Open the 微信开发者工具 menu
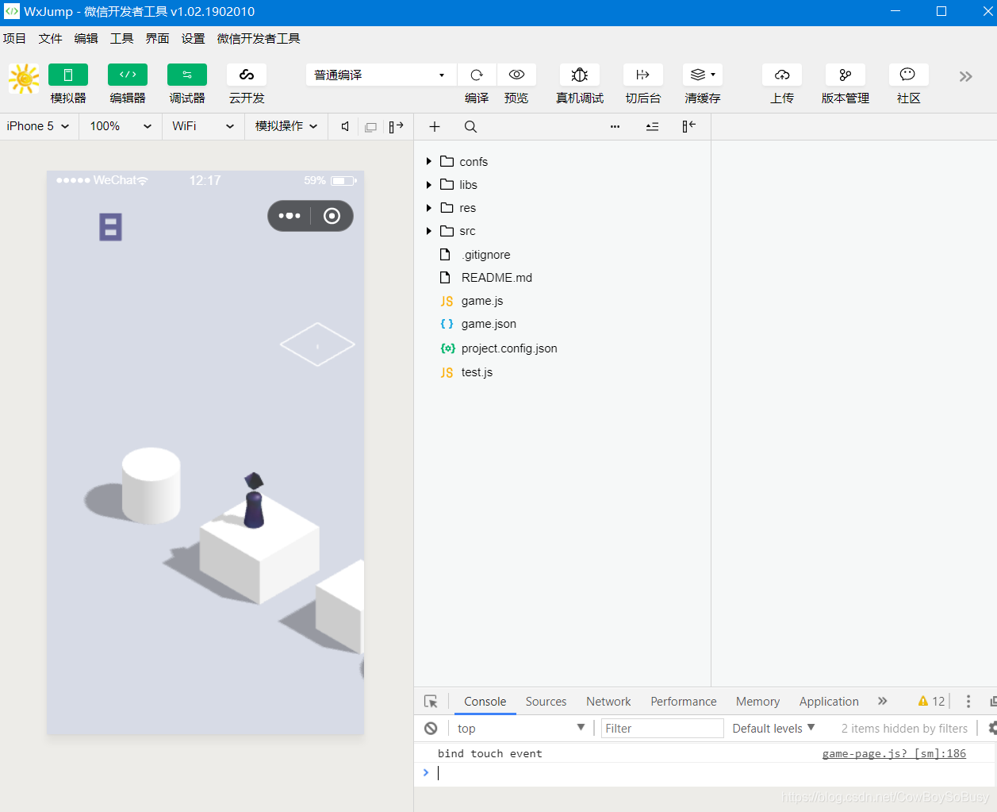The image size is (997, 812). [259, 38]
